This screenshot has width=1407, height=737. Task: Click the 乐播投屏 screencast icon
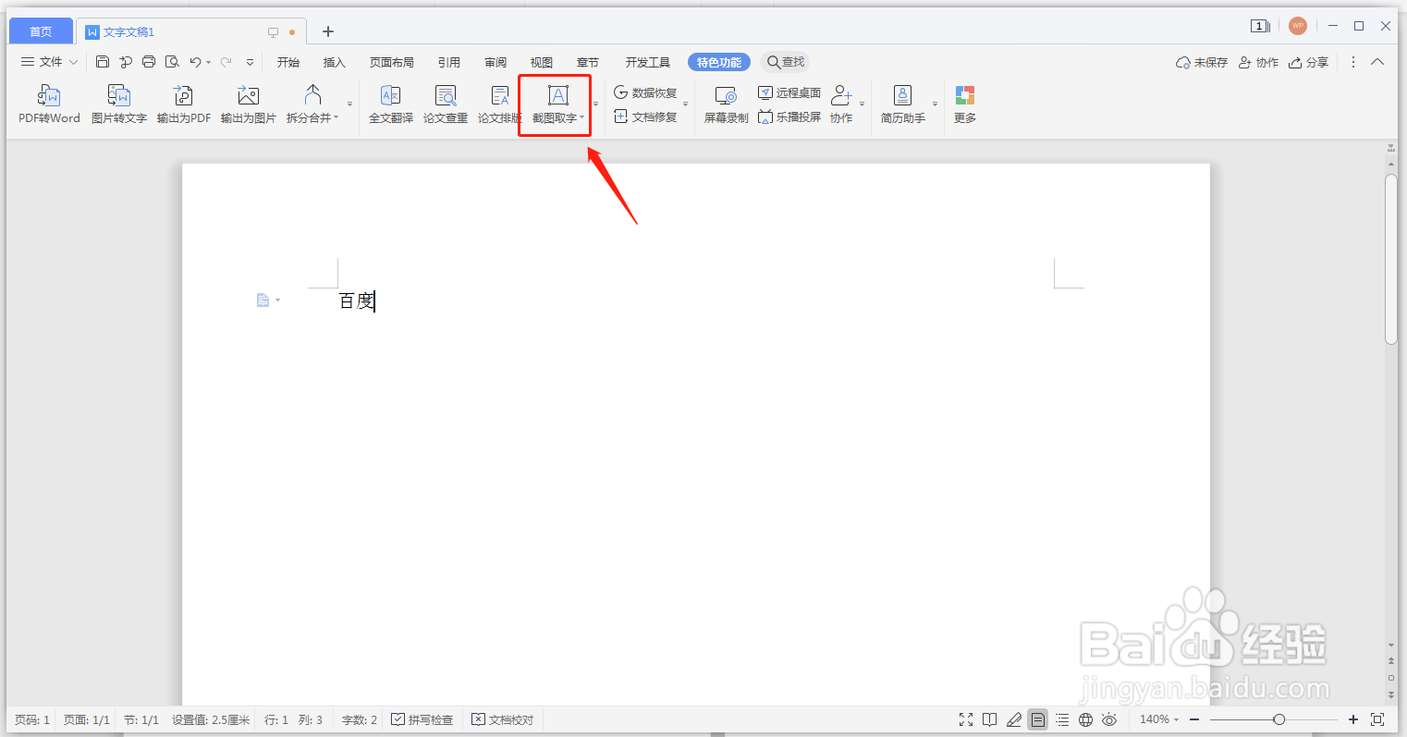point(789,117)
